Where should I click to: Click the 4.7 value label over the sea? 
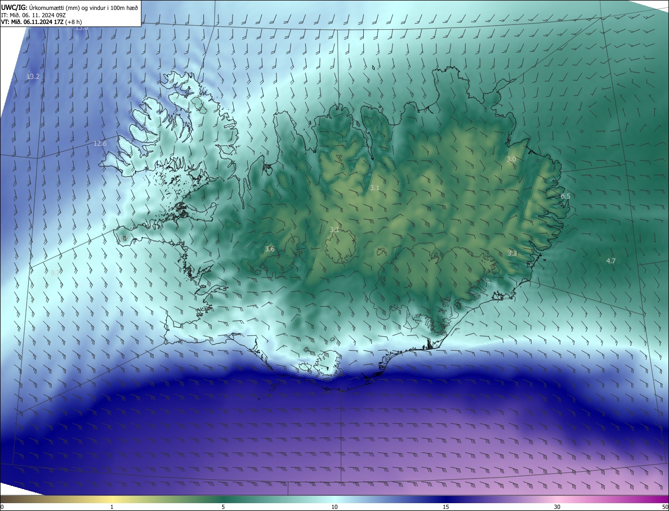pos(610,261)
